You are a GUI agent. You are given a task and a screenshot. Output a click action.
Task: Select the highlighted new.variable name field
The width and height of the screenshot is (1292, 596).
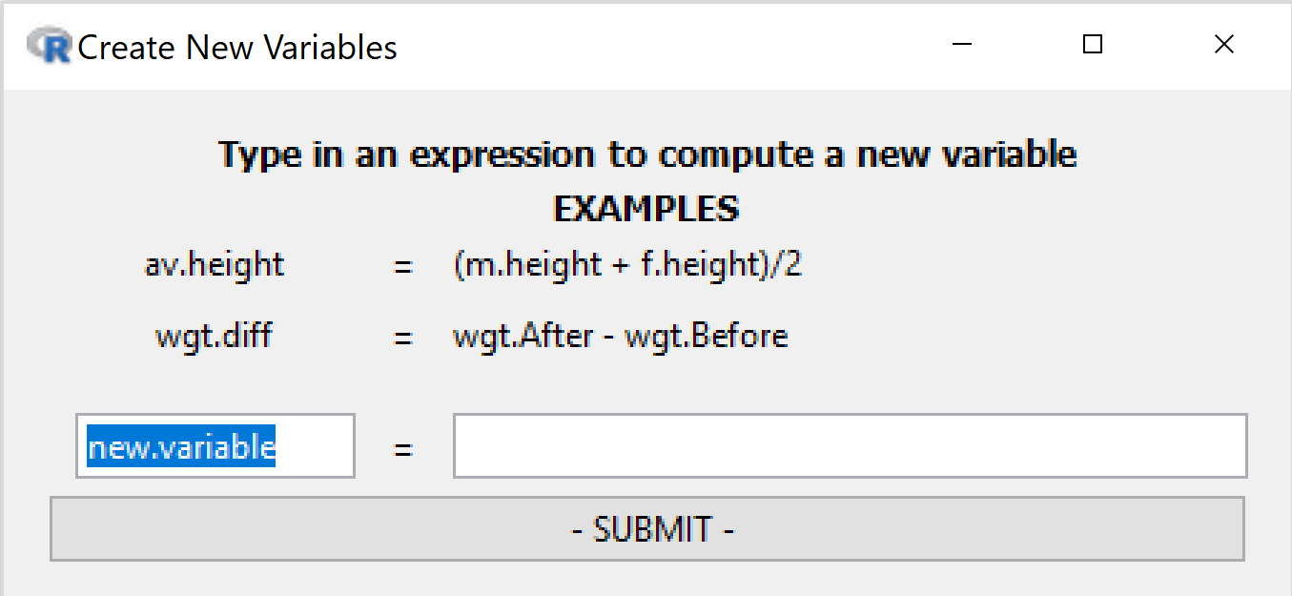(215, 445)
